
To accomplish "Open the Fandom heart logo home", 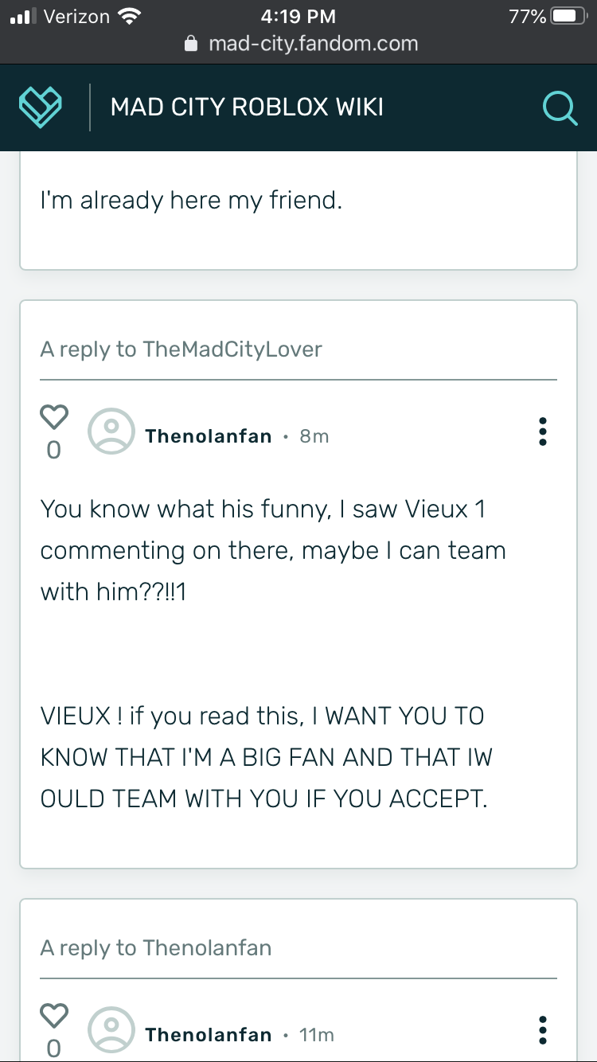I will click(x=41, y=107).
